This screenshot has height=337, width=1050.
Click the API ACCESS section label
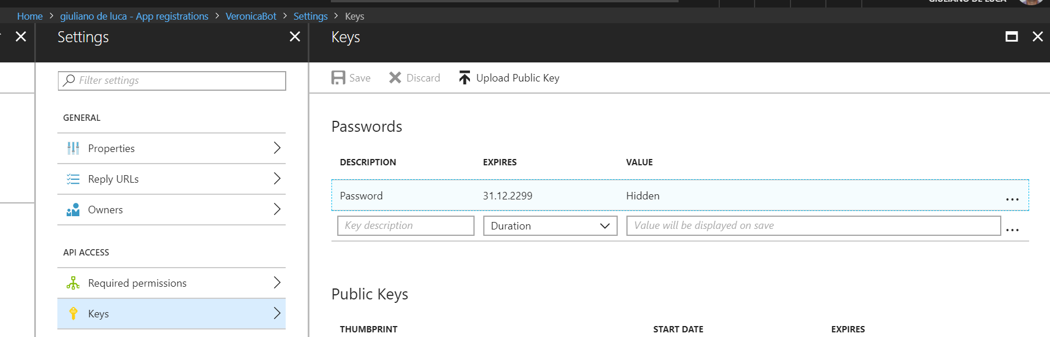click(x=86, y=253)
